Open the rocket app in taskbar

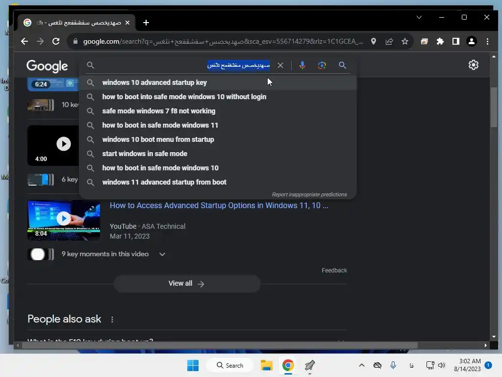click(310, 365)
